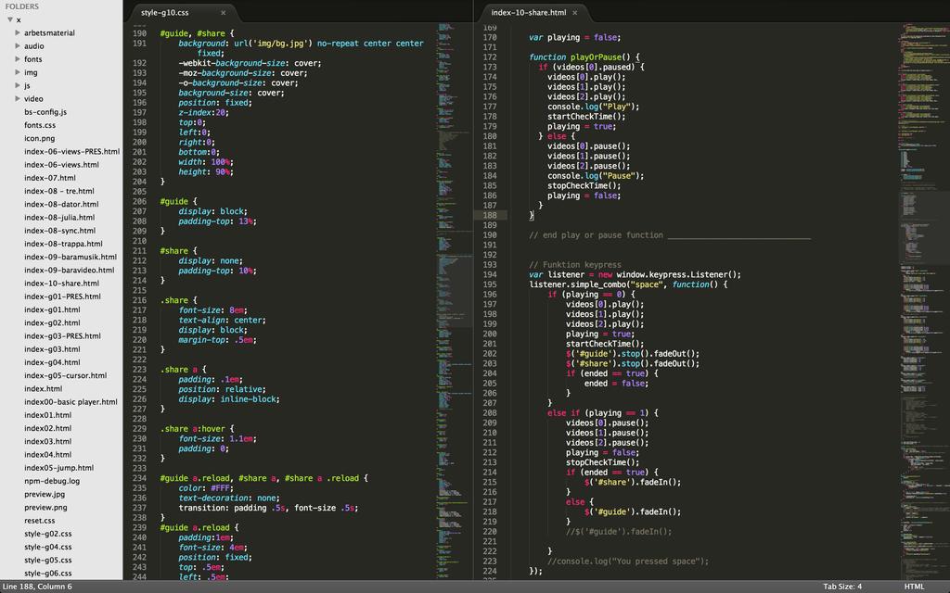The width and height of the screenshot is (950, 593).
Task: Close the index-10-share.html tab
Action: click(x=575, y=13)
